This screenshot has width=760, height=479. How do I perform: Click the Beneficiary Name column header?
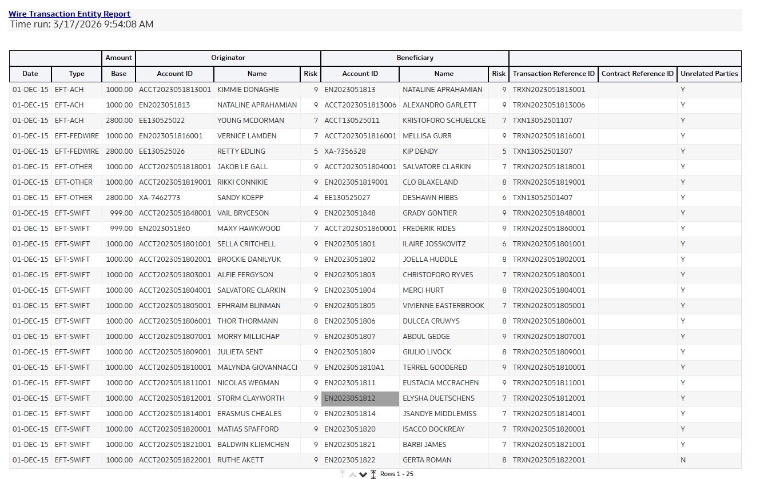(444, 74)
